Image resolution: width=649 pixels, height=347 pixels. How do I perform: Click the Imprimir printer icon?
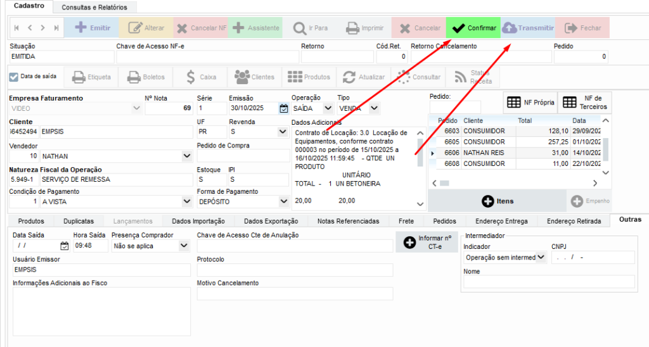[364, 28]
